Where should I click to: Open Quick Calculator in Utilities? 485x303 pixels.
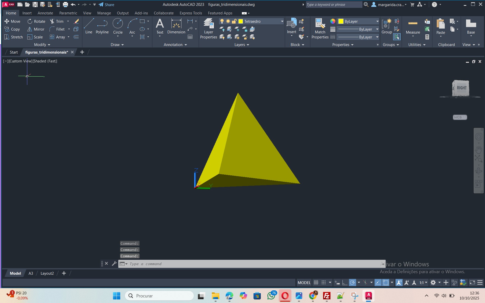coord(427,37)
